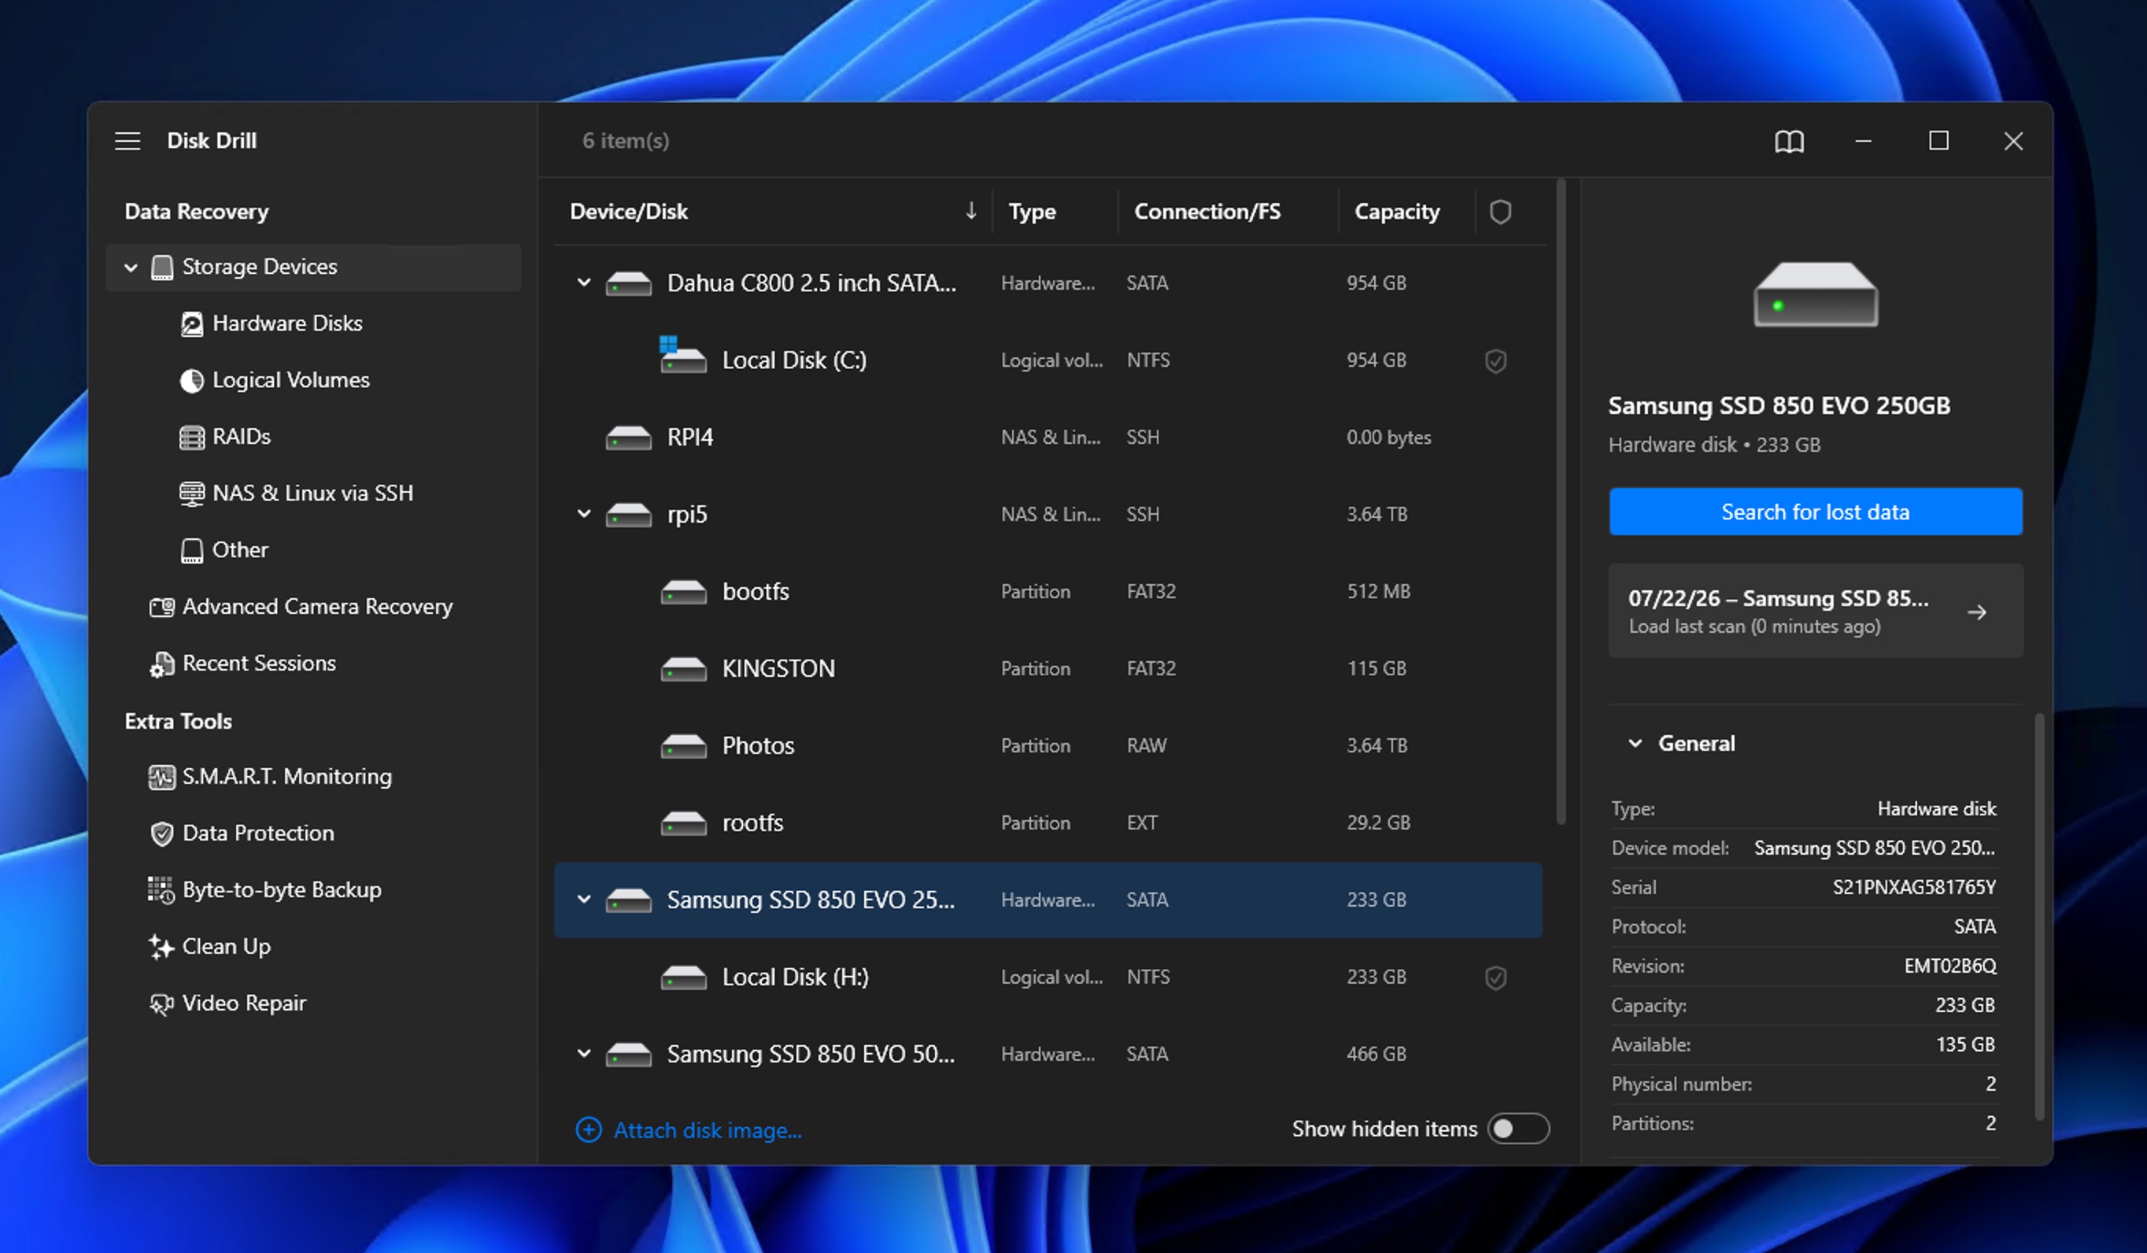This screenshot has width=2147, height=1253.
Task: Click the Video Repair icon
Action: [x=161, y=1004]
